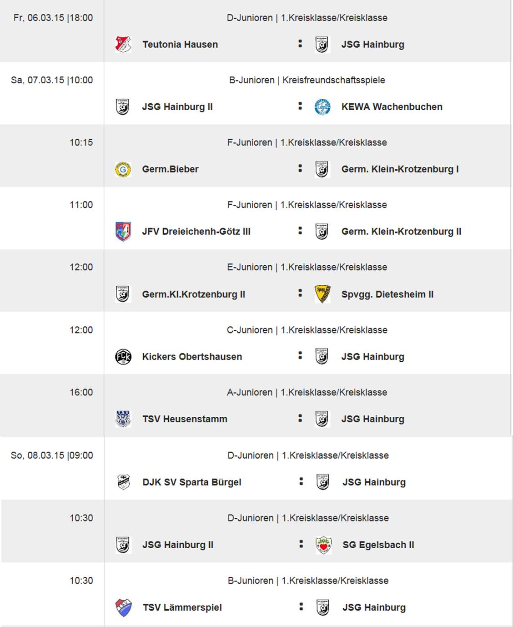Screen dimensions: 513x627
Task: Select the B-Junioren Kreisfreundschaftsspiele match heading
Action: click(x=307, y=81)
